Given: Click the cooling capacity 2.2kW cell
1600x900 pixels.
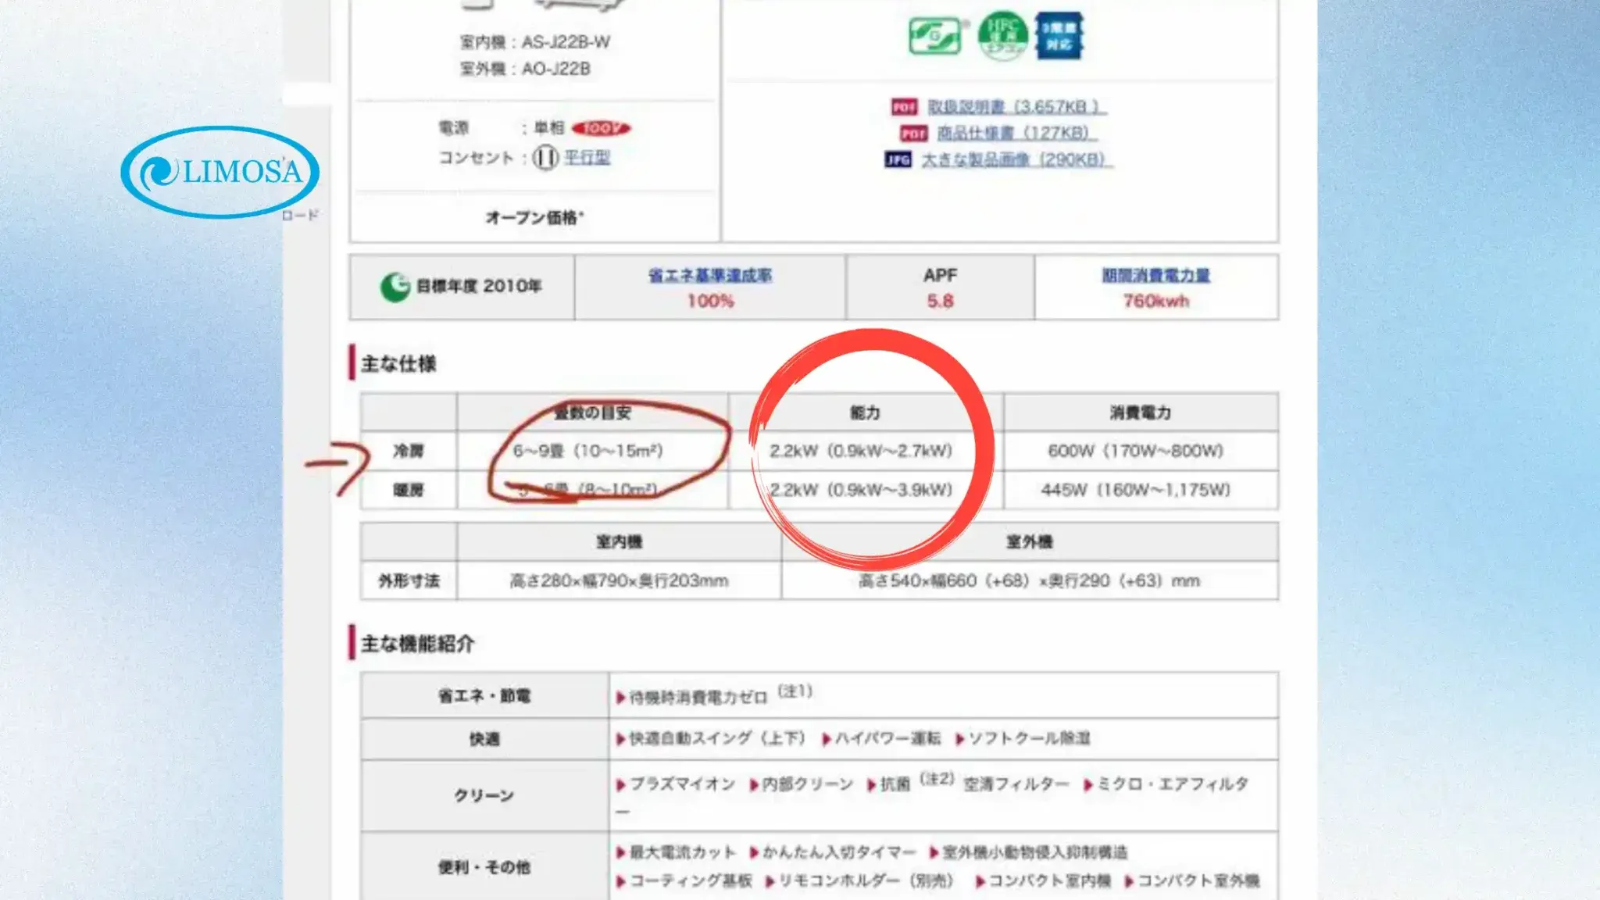Looking at the screenshot, I should (x=860, y=451).
